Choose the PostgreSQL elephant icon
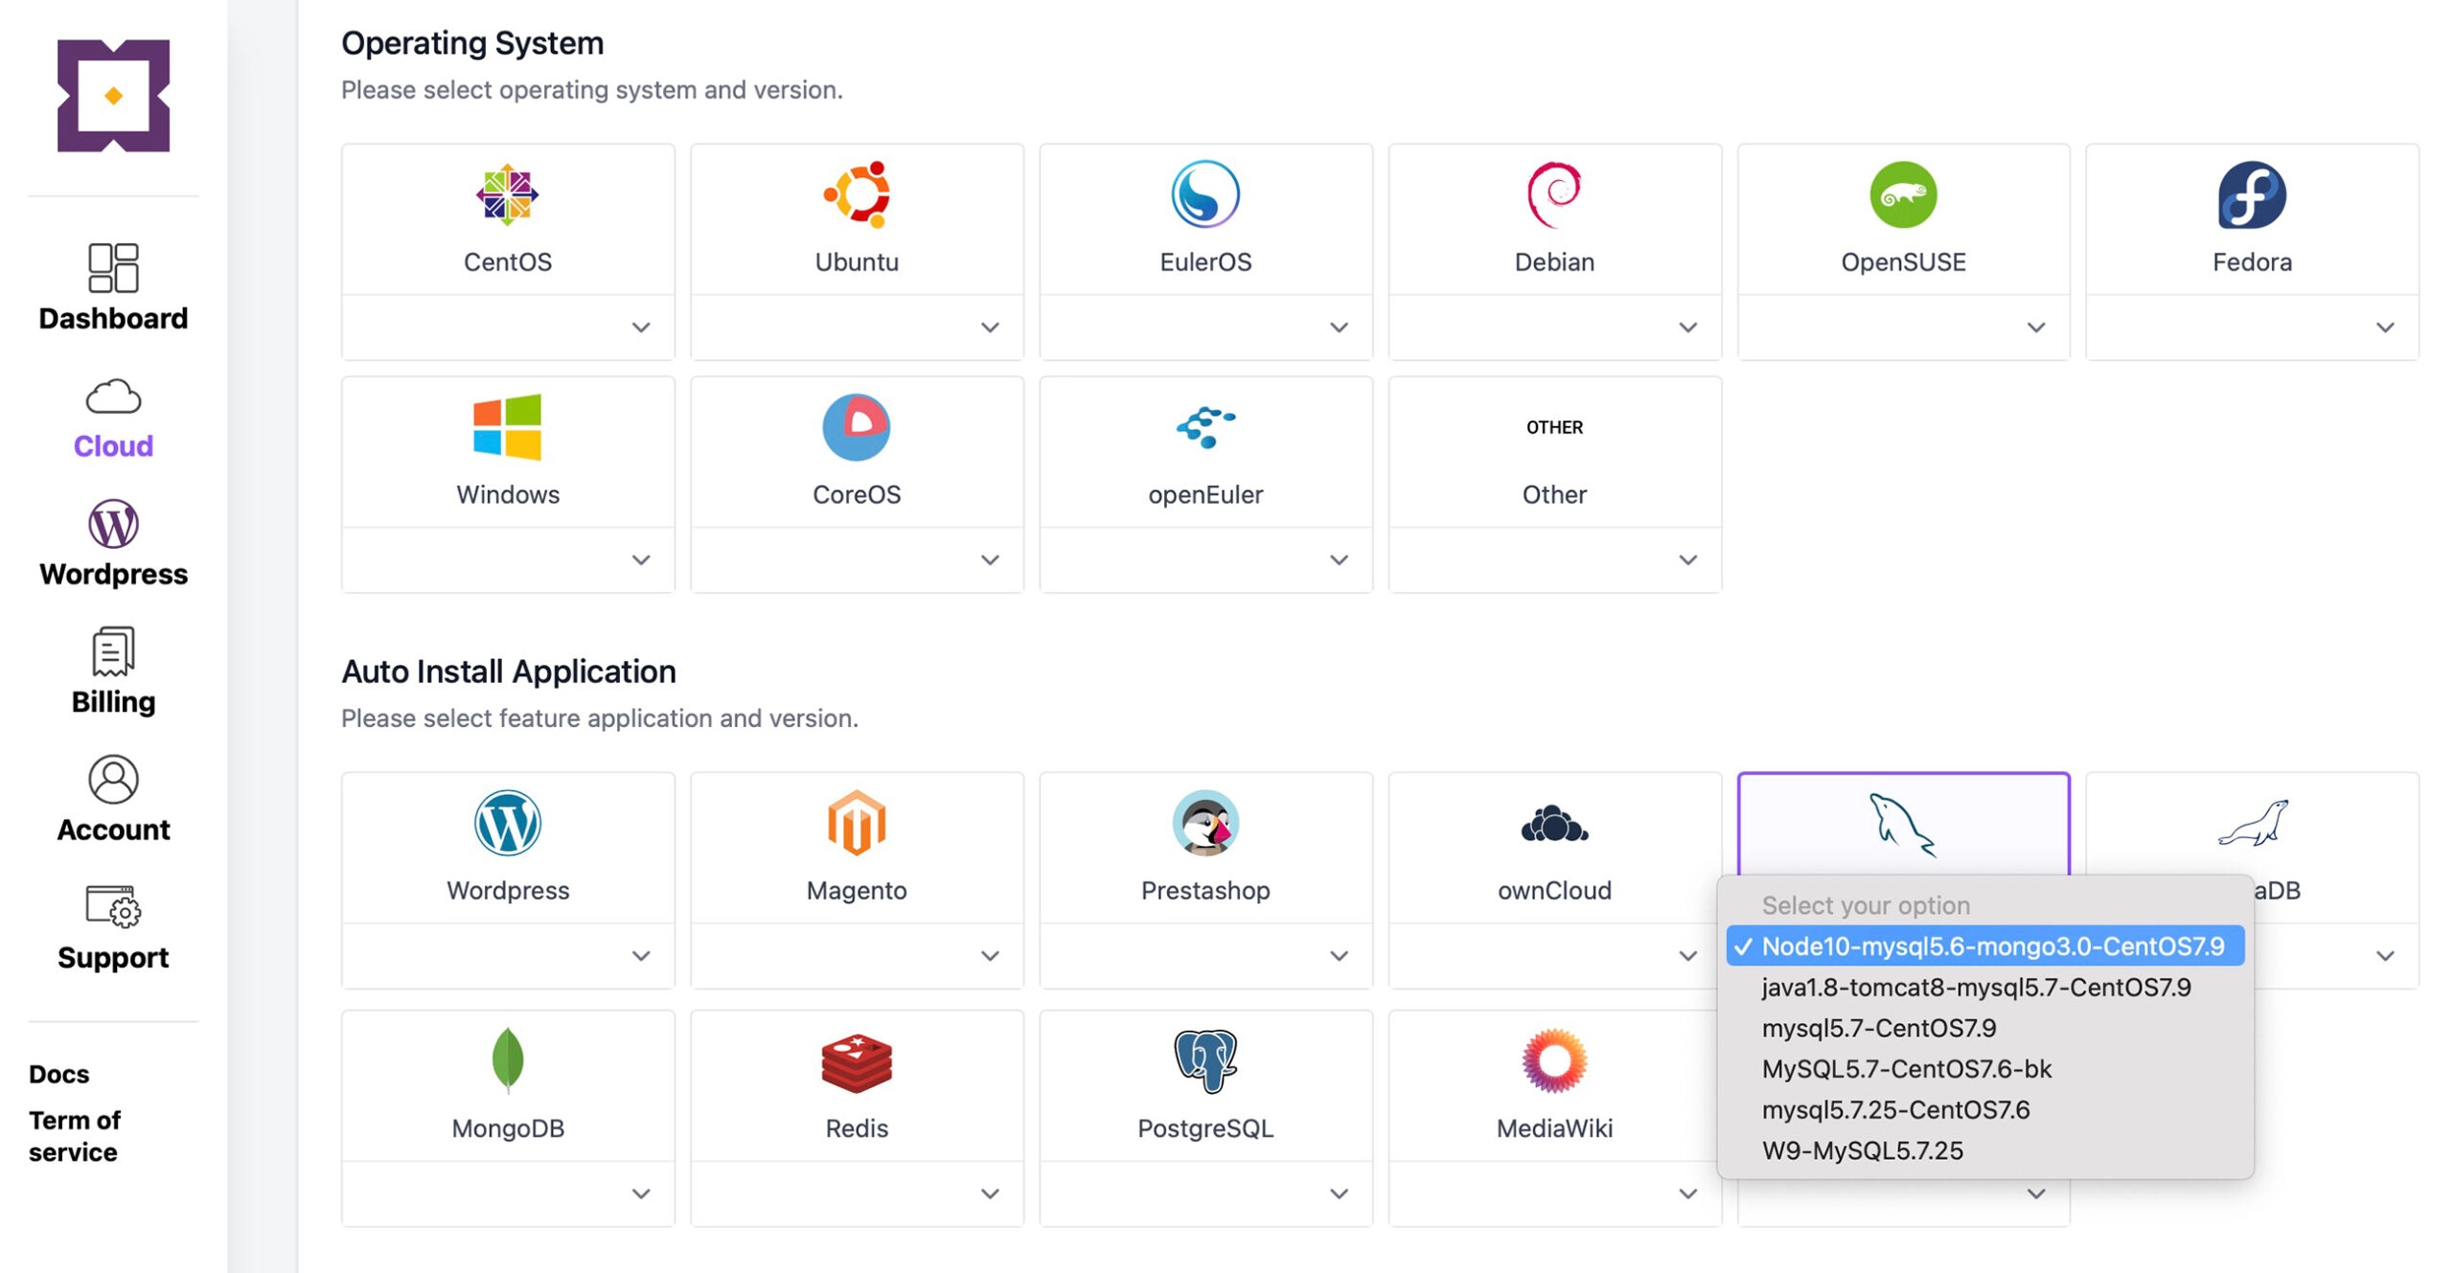The height and width of the screenshot is (1273, 2453). click(x=1204, y=1060)
